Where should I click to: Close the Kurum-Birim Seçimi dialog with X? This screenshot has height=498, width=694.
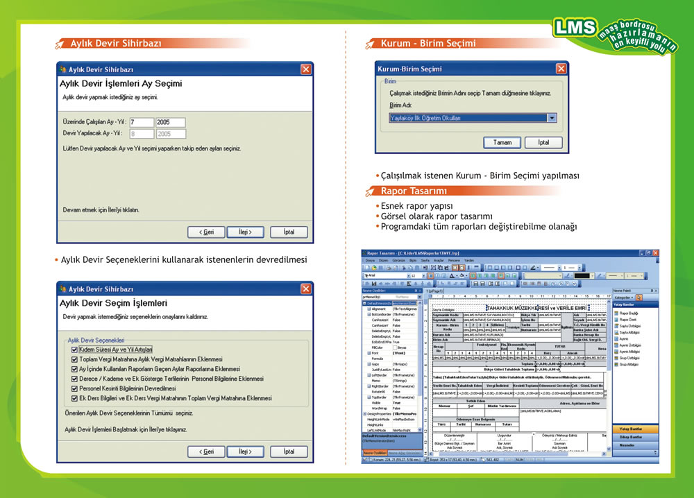[x=561, y=69]
